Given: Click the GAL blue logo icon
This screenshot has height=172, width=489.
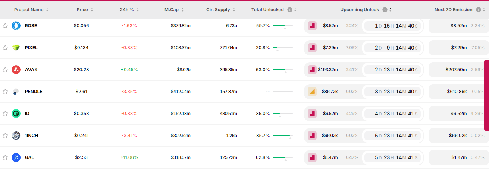Looking at the screenshot, I should pyautogui.click(x=16, y=157).
